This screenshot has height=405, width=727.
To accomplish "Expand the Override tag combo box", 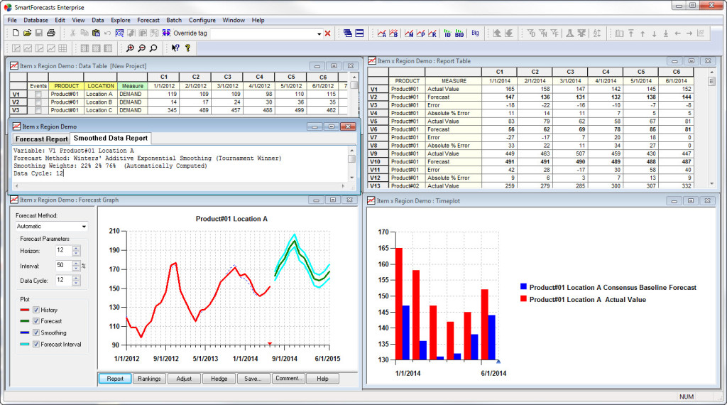I will 319,33.
